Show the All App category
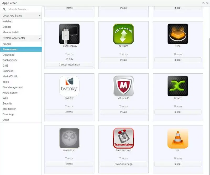210x175 pixels. (21, 44)
